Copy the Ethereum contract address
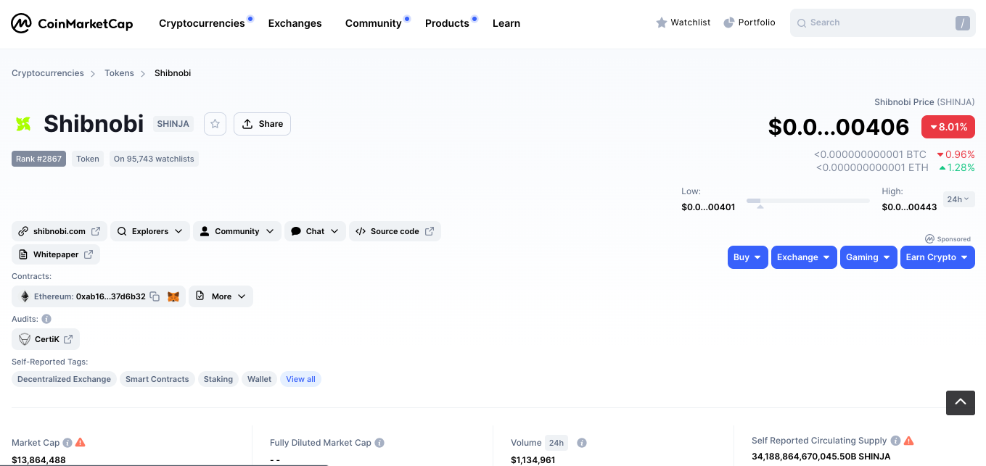Screen dimensions: 986x466 pyautogui.click(x=155, y=296)
